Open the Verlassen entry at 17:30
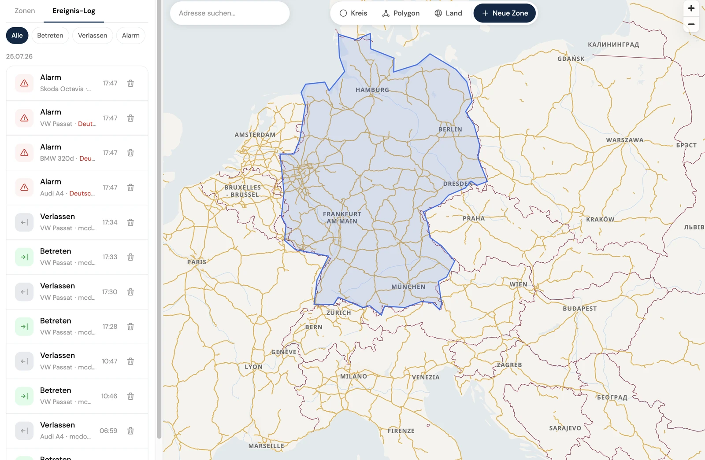The image size is (705, 460). [77, 292]
